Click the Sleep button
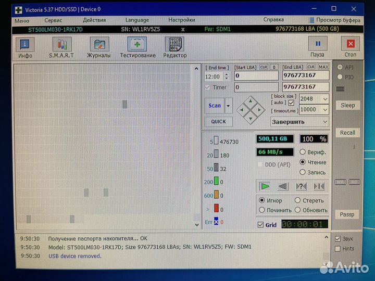Image resolution: width=375 pixels, height=281 pixels. (x=347, y=105)
